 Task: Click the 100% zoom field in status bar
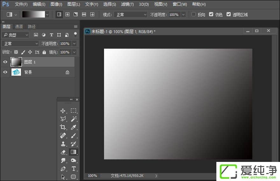pyautogui.click(x=92, y=176)
